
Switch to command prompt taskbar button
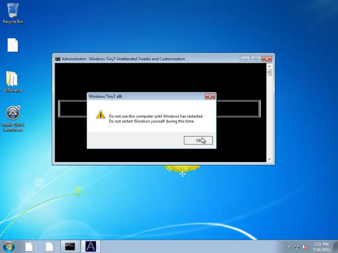tap(70, 246)
